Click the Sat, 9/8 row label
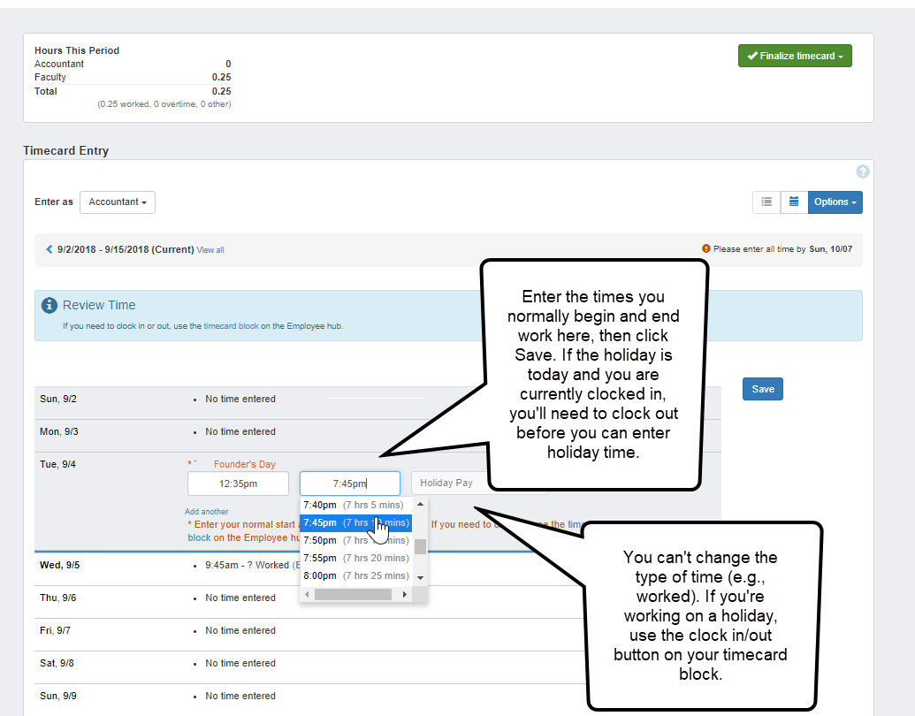 click(x=57, y=664)
